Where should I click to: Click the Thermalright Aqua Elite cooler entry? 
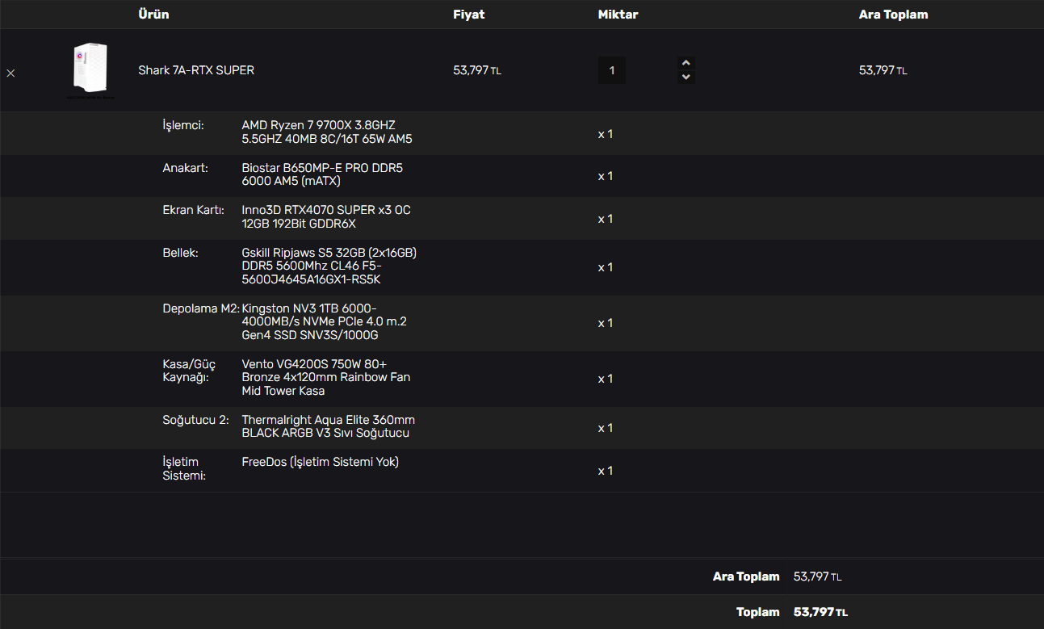(328, 426)
